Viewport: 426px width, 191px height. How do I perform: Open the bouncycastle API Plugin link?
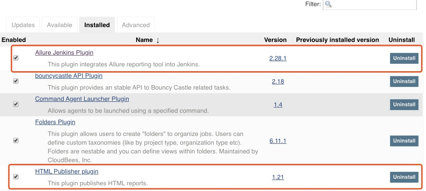tap(69, 76)
